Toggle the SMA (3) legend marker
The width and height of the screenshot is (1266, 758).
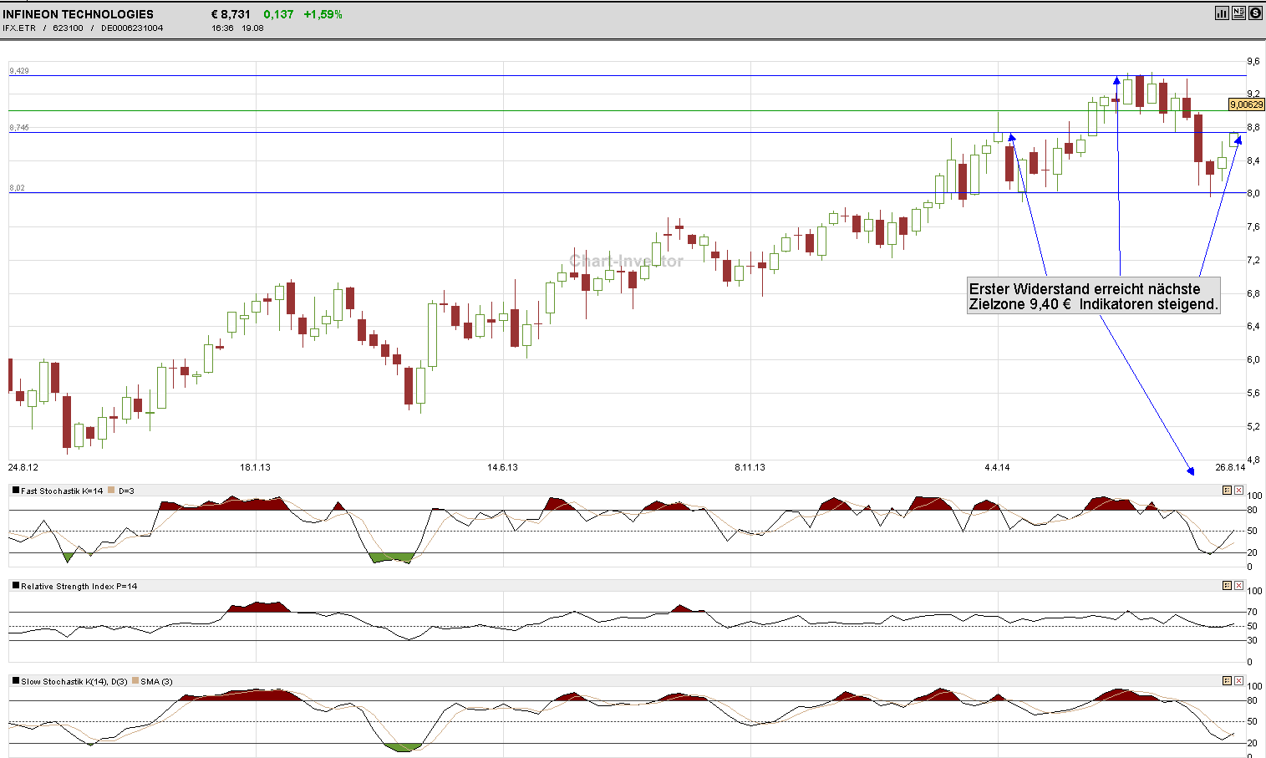coord(135,680)
